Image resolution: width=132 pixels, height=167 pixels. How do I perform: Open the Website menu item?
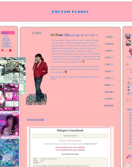tap(6, 38)
